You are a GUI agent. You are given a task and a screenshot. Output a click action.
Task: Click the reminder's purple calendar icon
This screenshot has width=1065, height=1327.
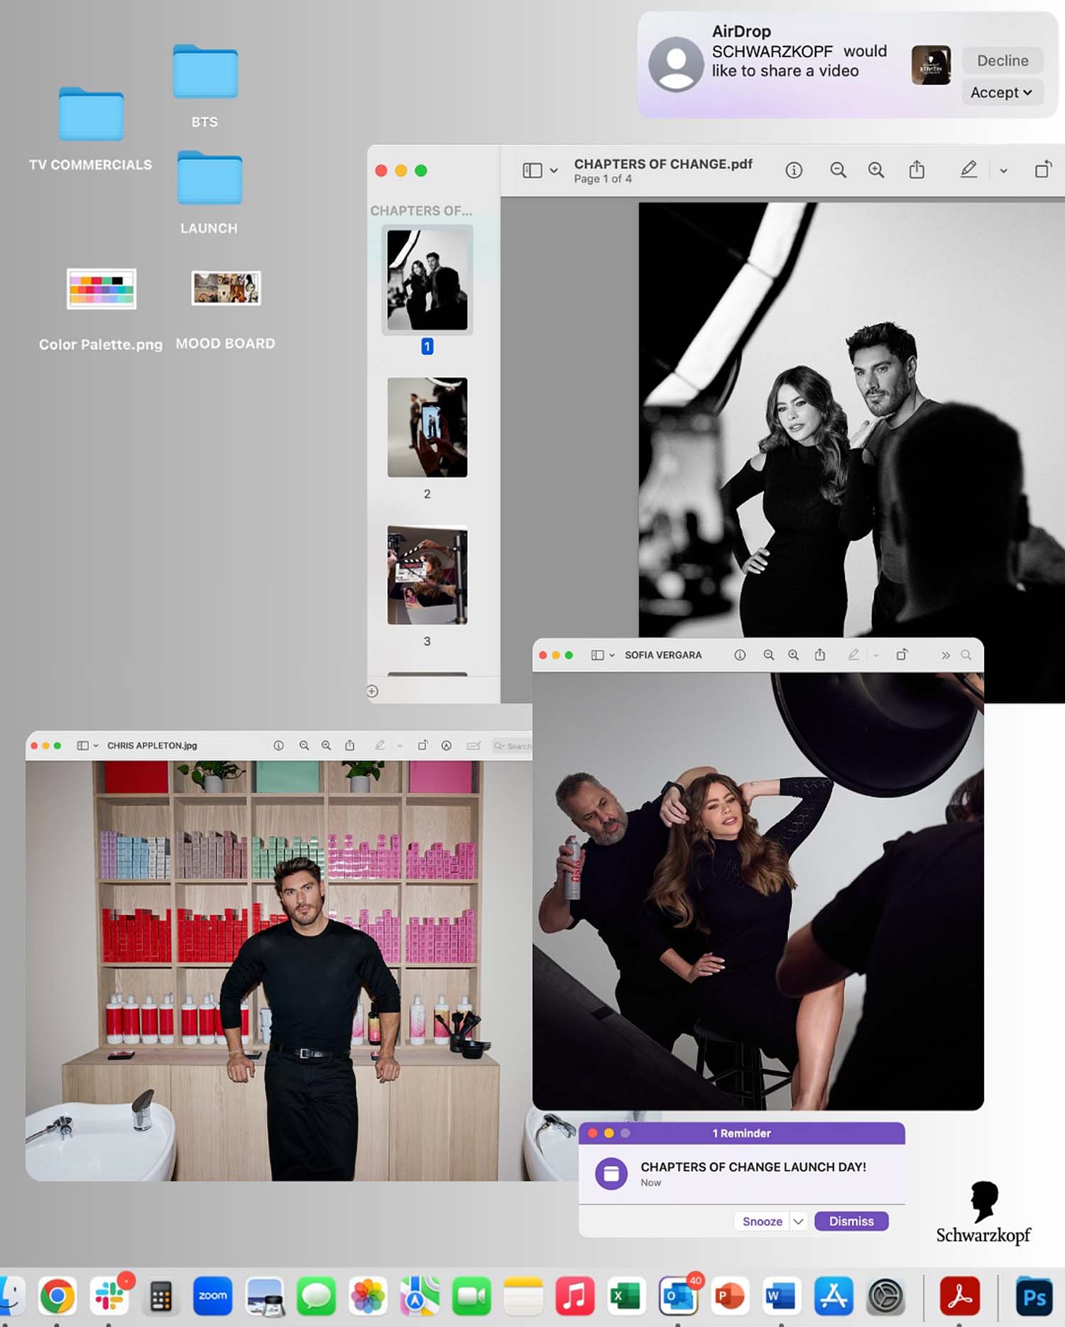611,1174
